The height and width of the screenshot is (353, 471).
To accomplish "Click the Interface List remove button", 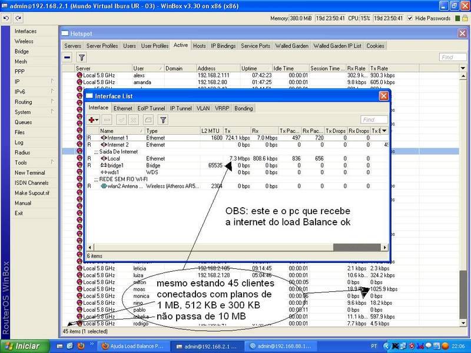I will tap(107, 120).
